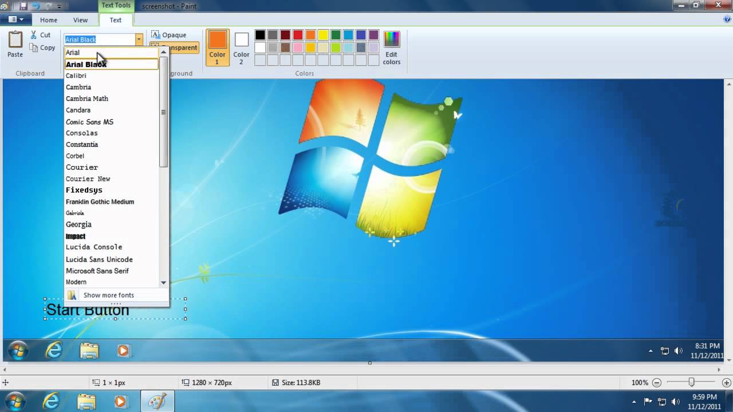Pick the green color swatch
This screenshot has width=733, height=412.
336,35
